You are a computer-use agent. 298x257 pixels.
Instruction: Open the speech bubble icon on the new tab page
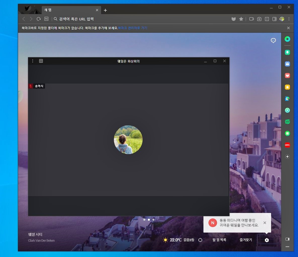coord(273,41)
